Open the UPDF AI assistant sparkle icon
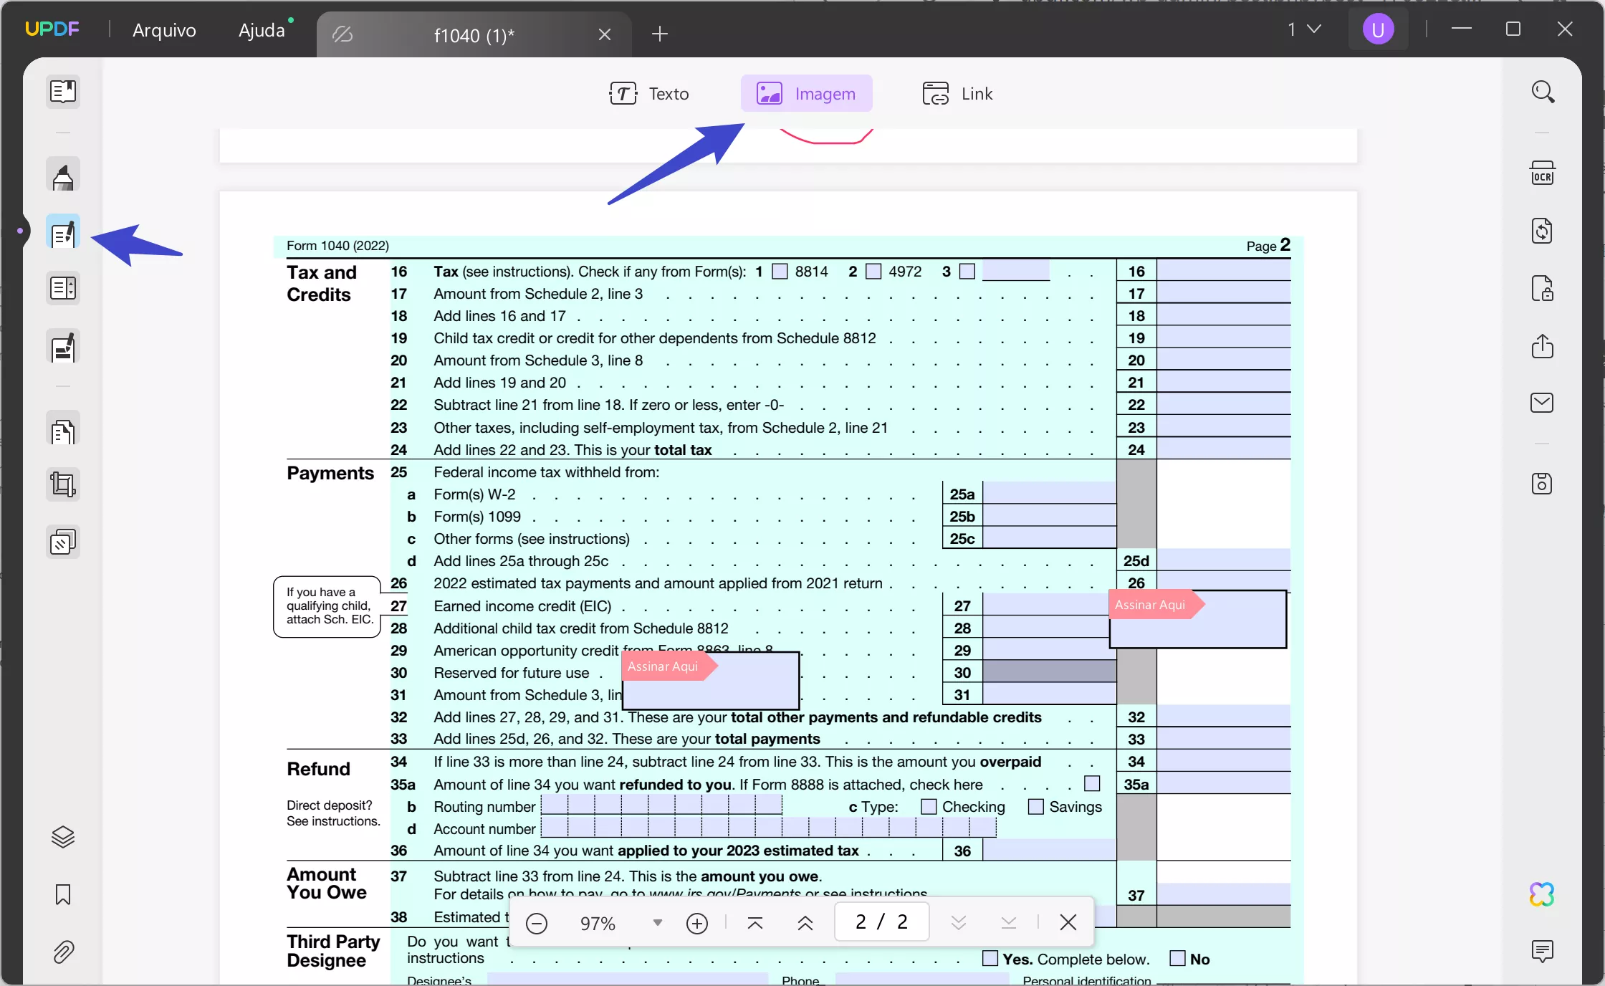Viewport: 1605px width, 986px height. tap(1541, 894)
